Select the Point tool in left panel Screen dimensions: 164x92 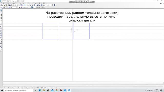tap(1, 22)
